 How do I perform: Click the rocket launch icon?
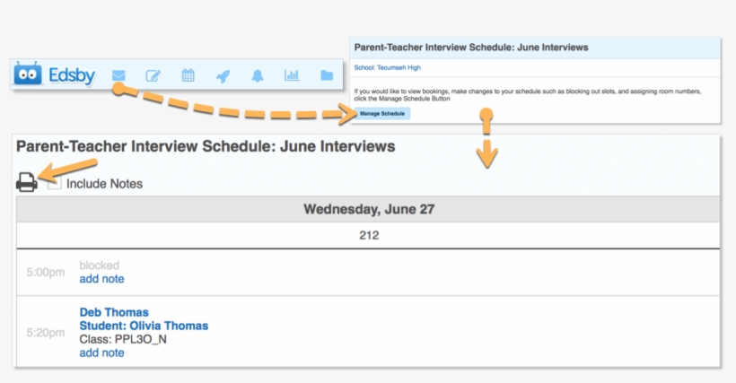click(223, 76)
